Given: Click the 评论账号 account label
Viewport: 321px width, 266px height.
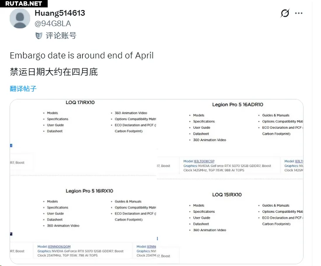Looking at the screenshot, I should coord(61,36).
